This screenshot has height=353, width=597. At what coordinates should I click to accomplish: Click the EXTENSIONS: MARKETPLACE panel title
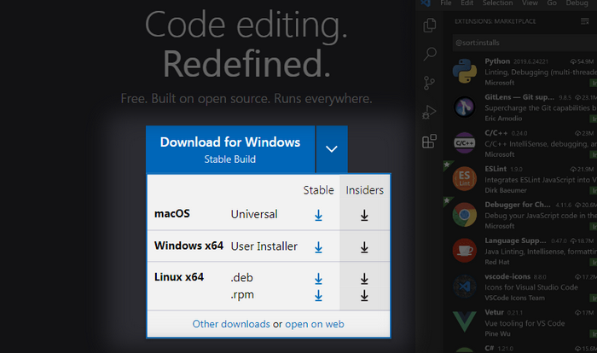495,21
